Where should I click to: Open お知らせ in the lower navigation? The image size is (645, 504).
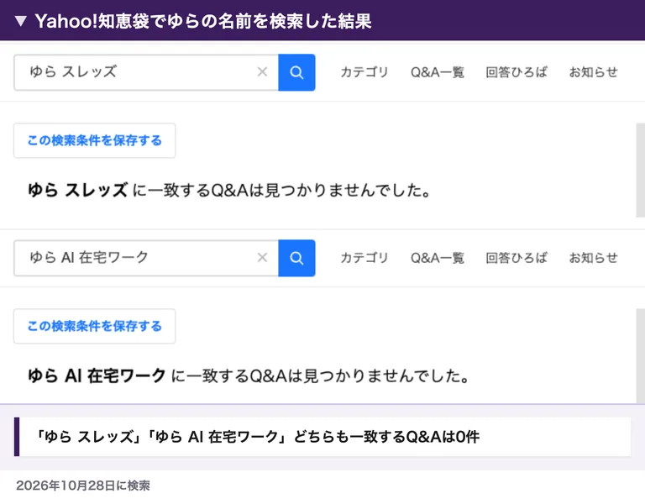[x=593, y=258]
